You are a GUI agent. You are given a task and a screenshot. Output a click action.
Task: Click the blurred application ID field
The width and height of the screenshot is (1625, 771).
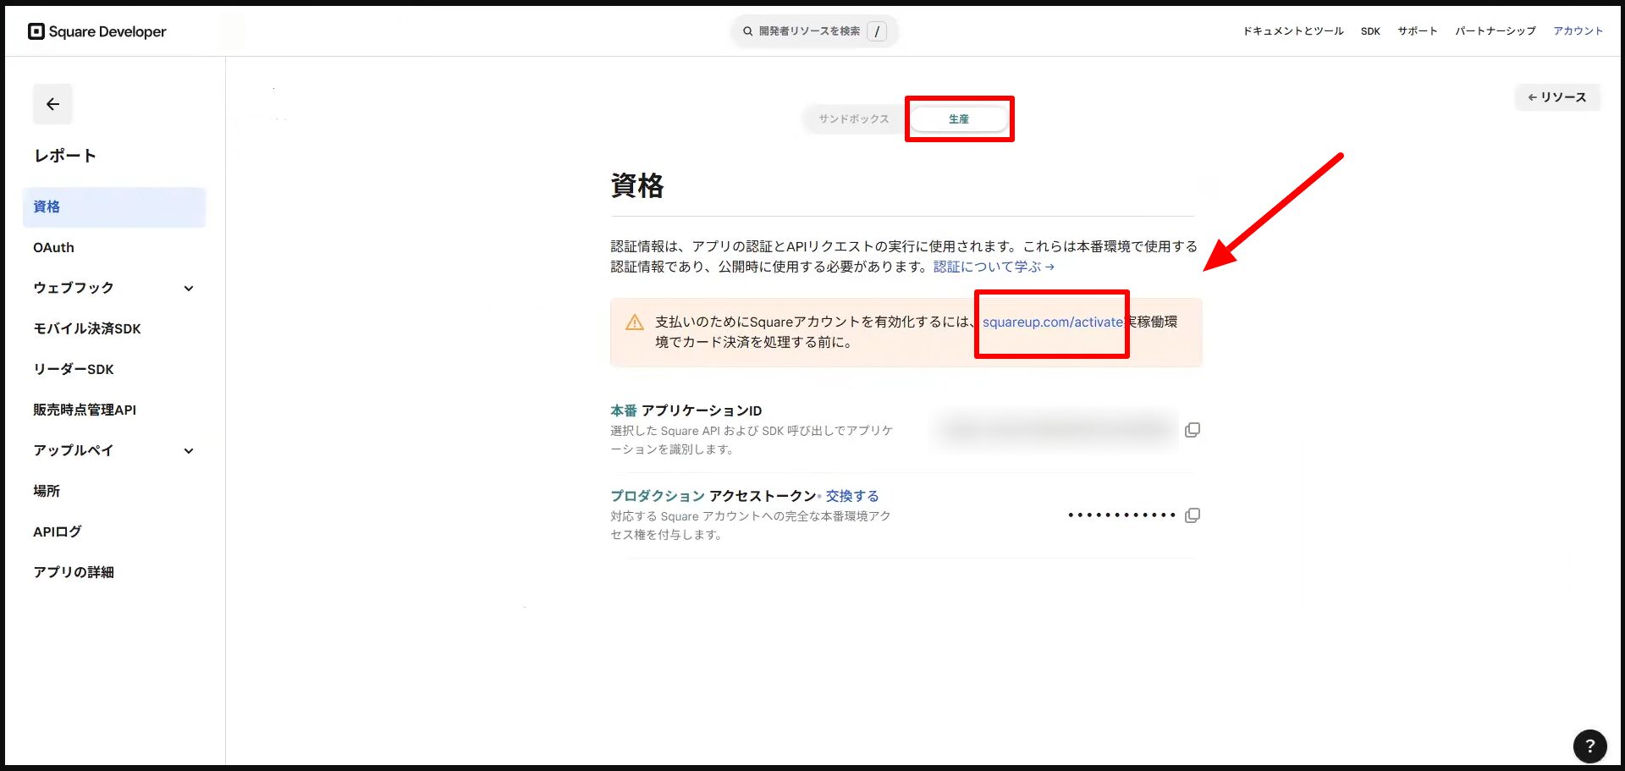click(x=1056, y=430)
